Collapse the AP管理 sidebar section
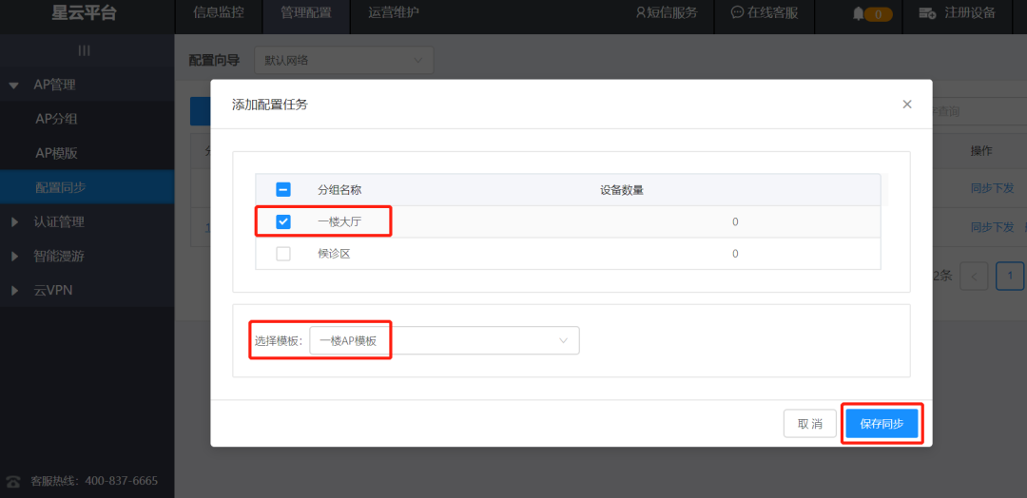The width and height of the screenshot is (1027, 498). point(87,85)
